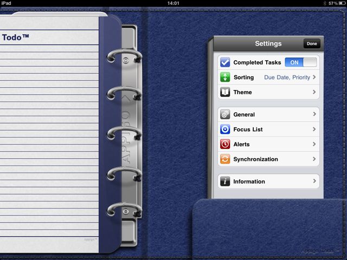Tap the blue Focus List target icon
This screenshot has height=260, width=347.
click(x=225, y=129)
